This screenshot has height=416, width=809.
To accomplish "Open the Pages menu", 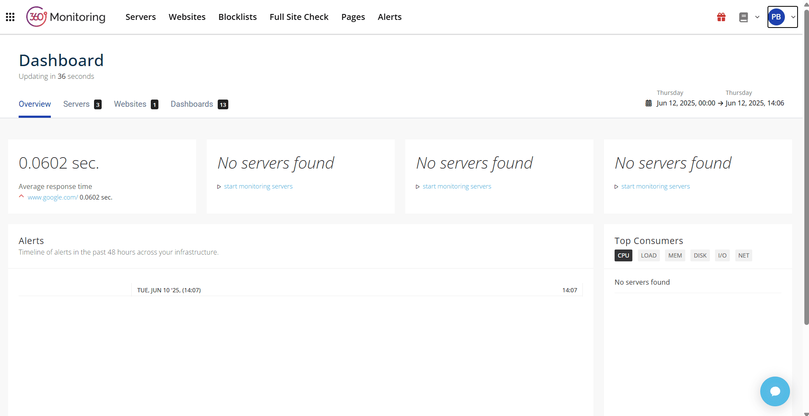I will (353, 17).
